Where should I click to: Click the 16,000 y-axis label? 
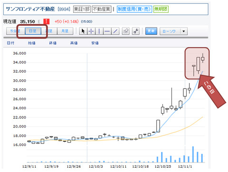click(19, 145)
